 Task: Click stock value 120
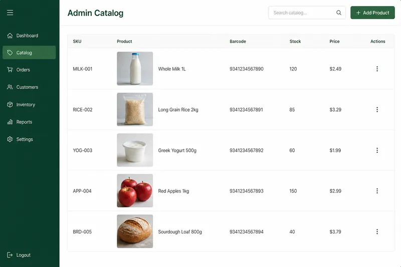[x=293, y=69]
